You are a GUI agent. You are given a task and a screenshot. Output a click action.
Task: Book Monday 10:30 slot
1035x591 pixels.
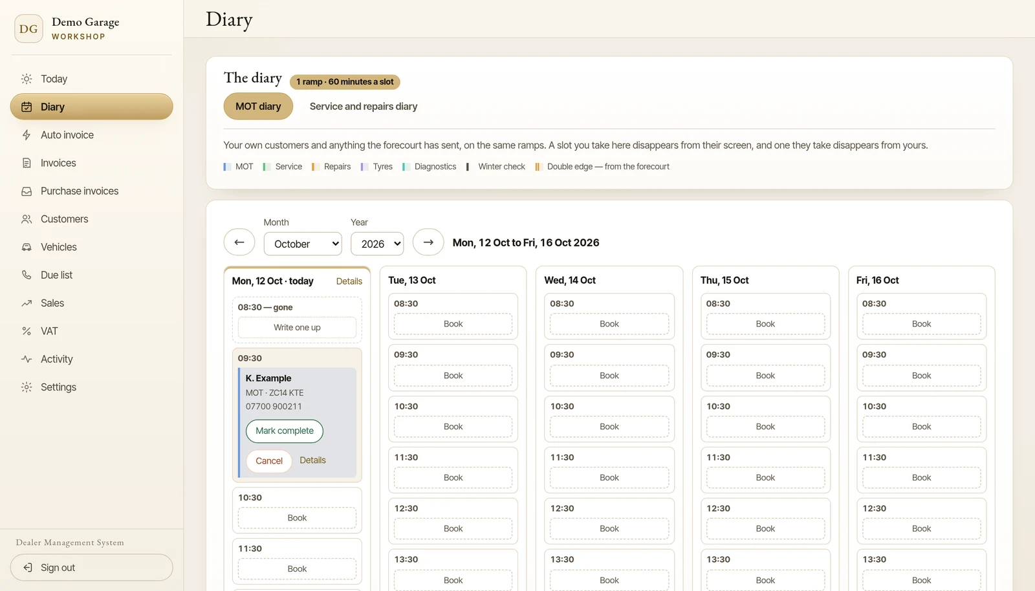pyautogui.click(x=297, y=518)
